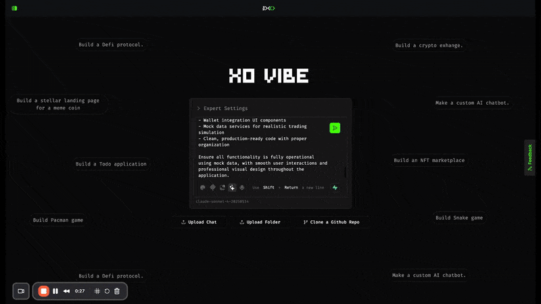
Task: Pause the screen recording
Action: click(55, 291)
